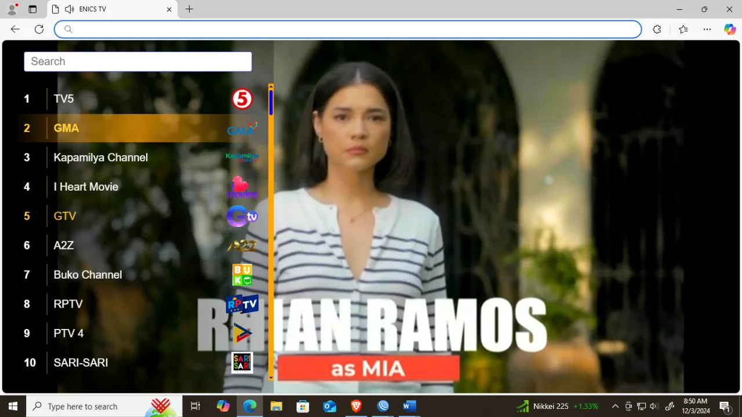Open Microsoft Store from taskbar
Image resolution: width=742 pixels, height=417 pixels.
coord(303,406)
